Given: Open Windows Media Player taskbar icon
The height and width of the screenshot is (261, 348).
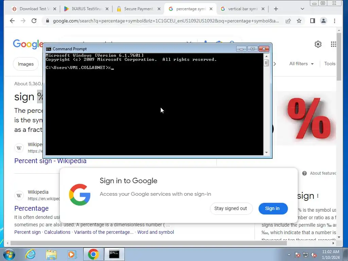Looking at the screenshot, I should (x=72, y=254).
